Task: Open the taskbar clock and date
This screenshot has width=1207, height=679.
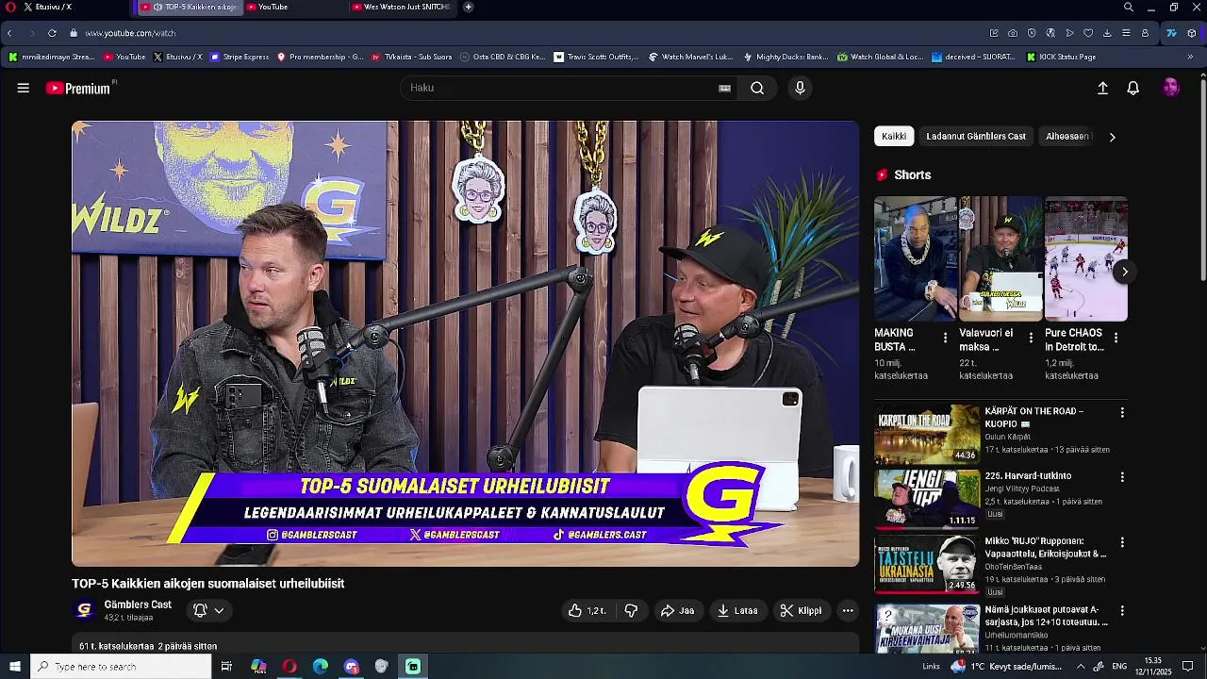Action: (x=1153, y=667)
